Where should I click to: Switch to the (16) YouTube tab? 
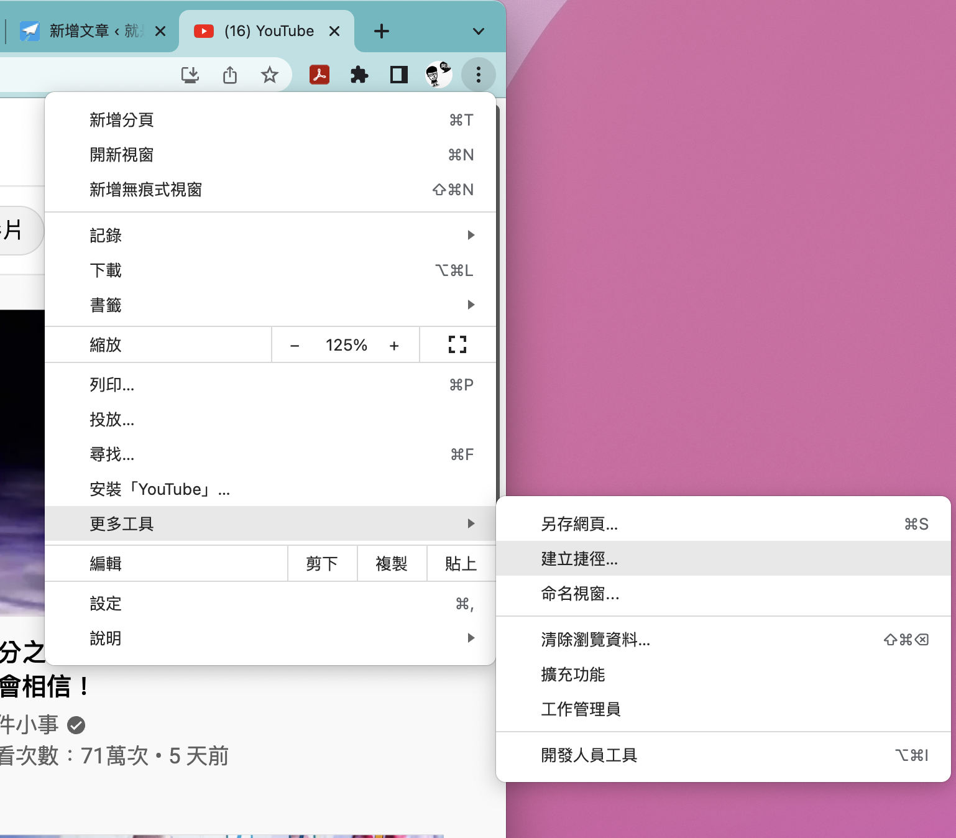point(267,31)
